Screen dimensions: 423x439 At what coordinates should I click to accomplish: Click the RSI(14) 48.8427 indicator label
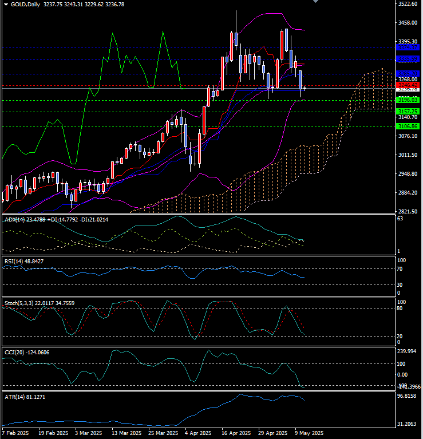(24, 262)
